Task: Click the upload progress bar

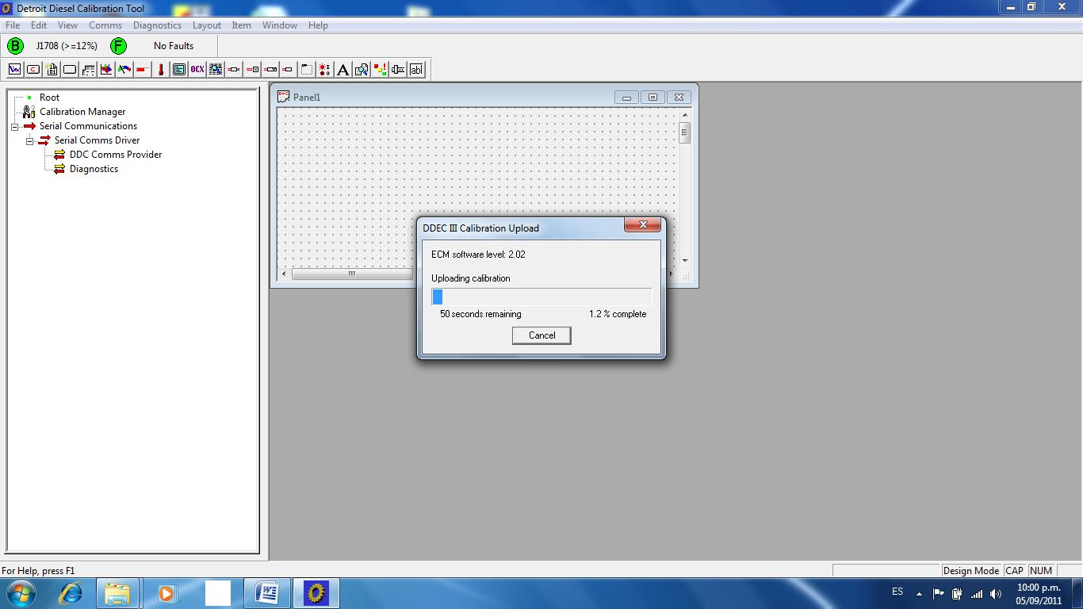Action: point(541,297)
